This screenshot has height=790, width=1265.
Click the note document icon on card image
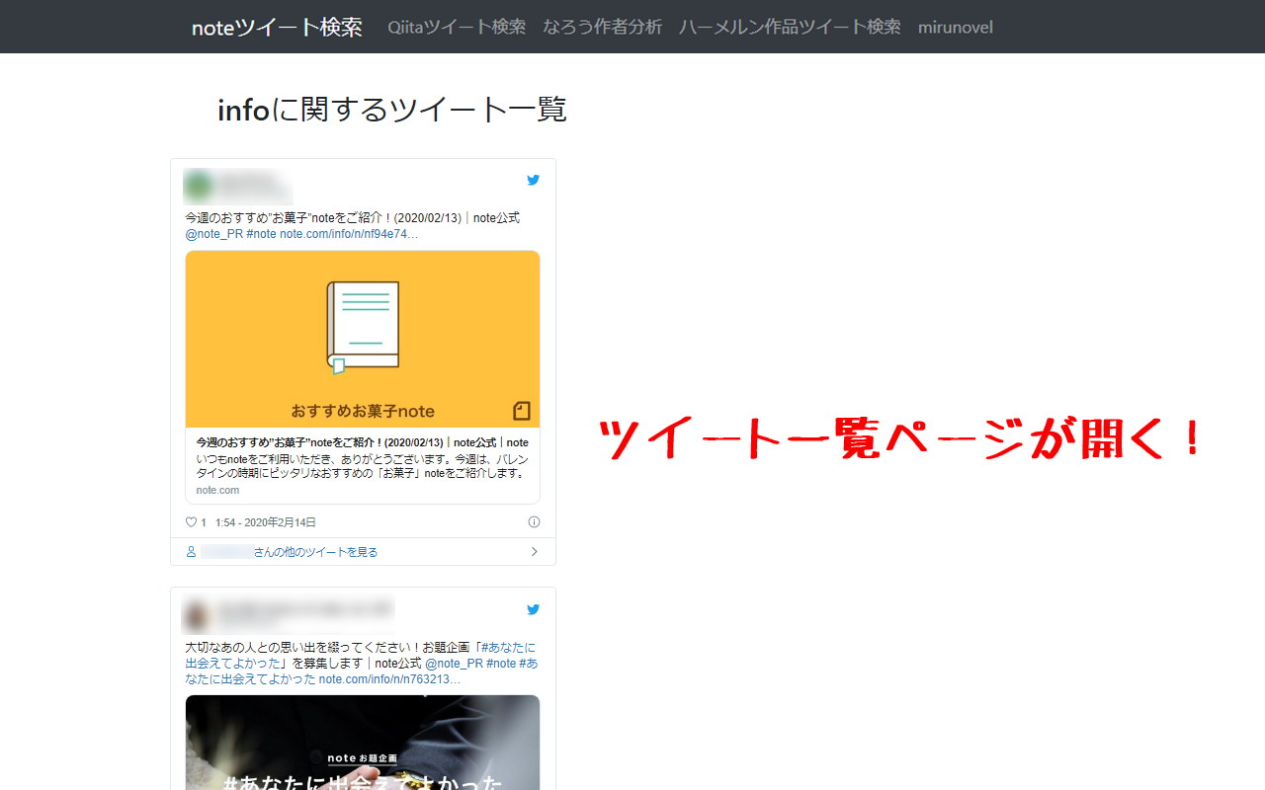click(522, 410)
